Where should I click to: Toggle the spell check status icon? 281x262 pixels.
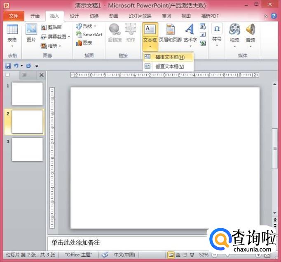105,255
